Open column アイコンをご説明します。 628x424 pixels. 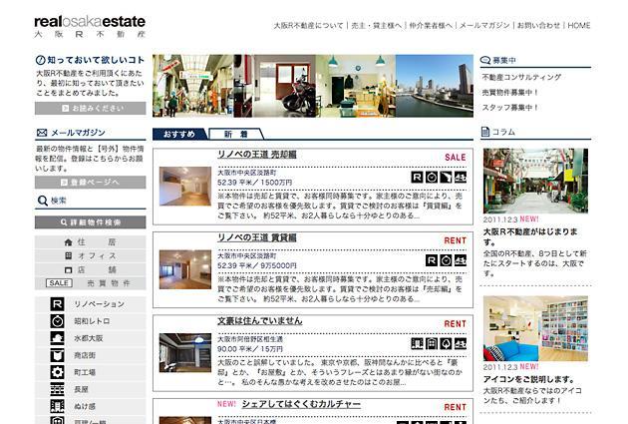pyautogui.click(x=529, y=379)
